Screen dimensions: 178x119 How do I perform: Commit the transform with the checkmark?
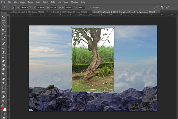click(x=168, y=7)
